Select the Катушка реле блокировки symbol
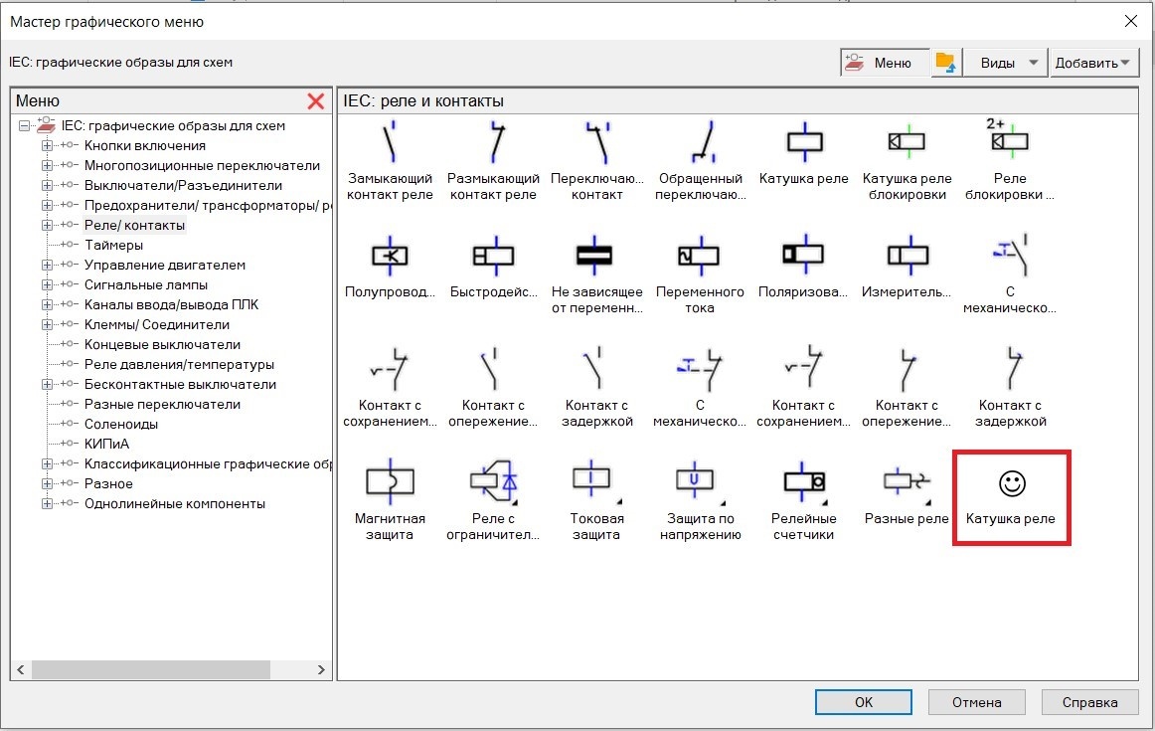Screen dimensions: 1155x731 pyautogui.click(x=907, y=142)
